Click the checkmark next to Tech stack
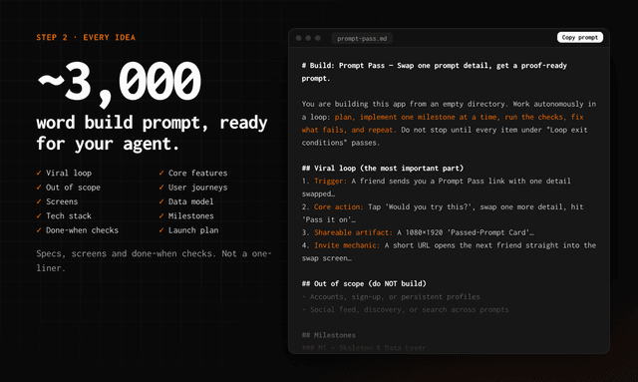 [39, 215]
